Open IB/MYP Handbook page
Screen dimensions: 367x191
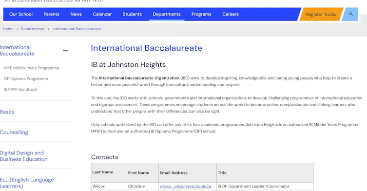point(20,90)
